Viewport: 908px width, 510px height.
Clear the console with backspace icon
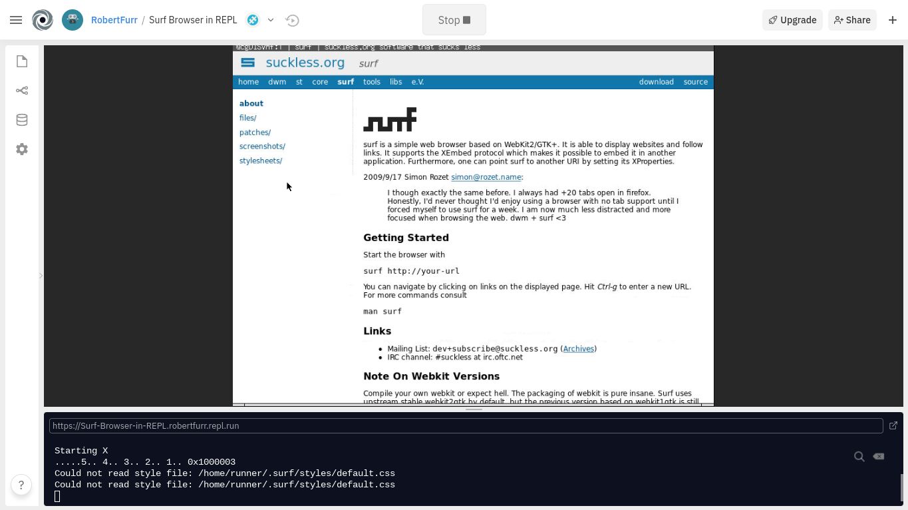879,456
